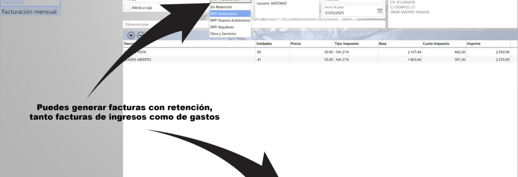The width and height of the screenshot is (518, 177).
Task: Click the 'Importe' column header
Action: pos(488,44)
